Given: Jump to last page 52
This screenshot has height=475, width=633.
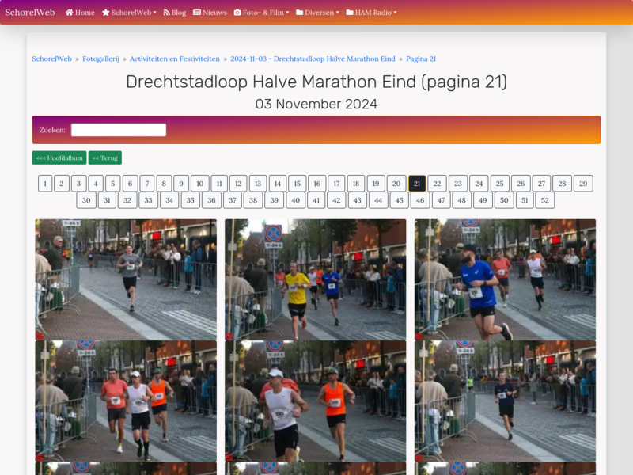Looking at the screenshot, I should pos(545,200).
